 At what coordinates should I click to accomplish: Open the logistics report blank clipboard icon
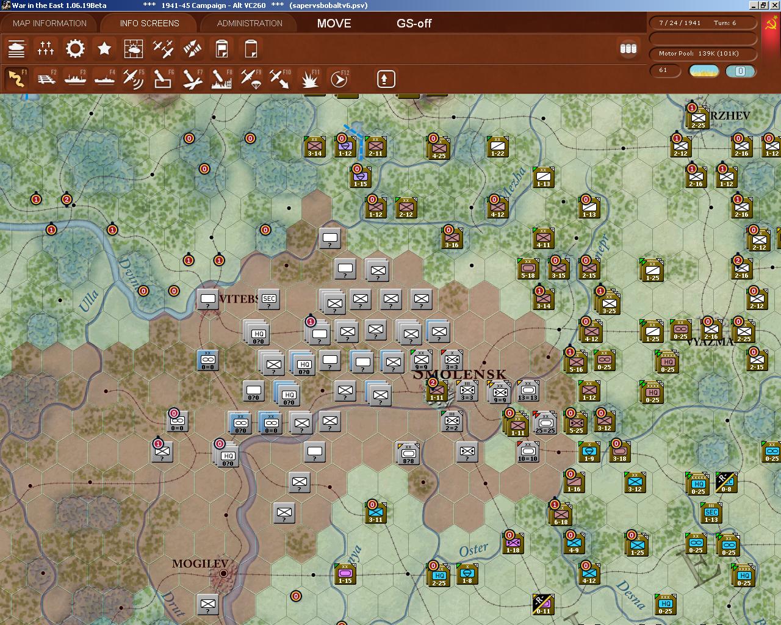[x=251, y=48]
